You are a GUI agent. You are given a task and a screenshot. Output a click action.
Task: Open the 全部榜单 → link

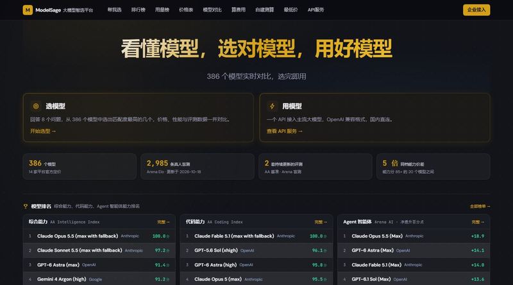click(x=480, y=207)
